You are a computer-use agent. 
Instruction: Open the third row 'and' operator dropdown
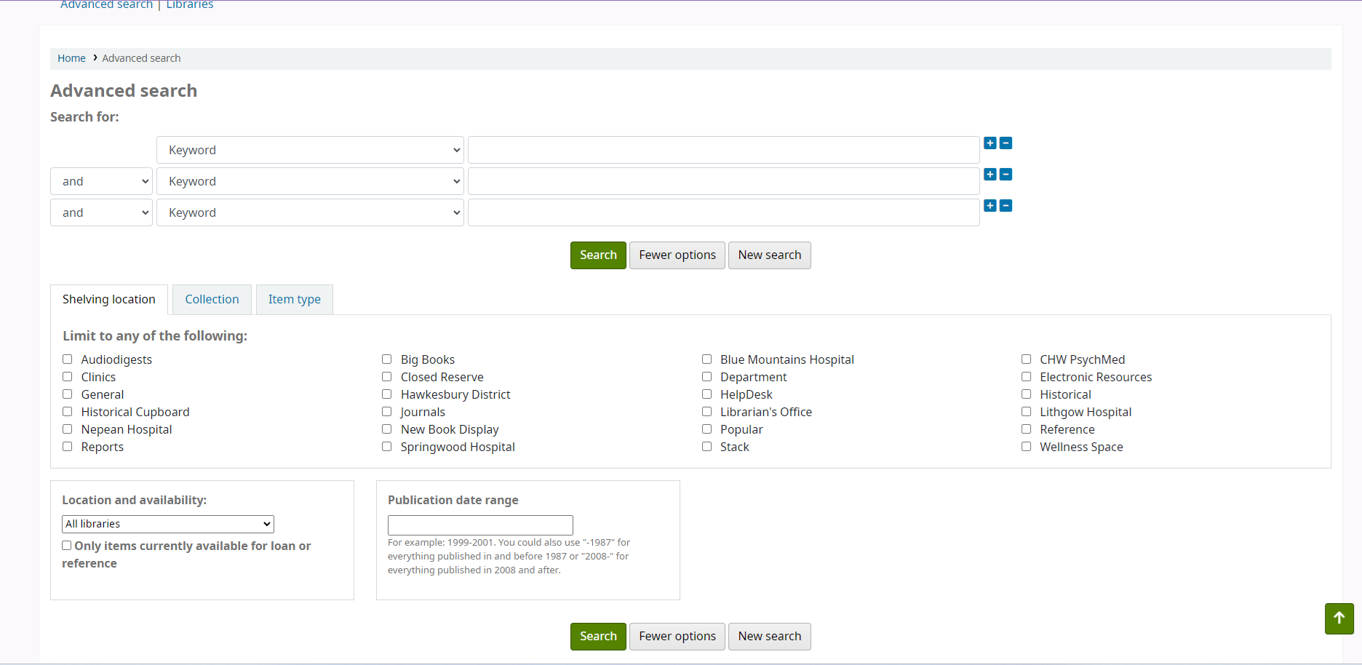pos(101,212)
